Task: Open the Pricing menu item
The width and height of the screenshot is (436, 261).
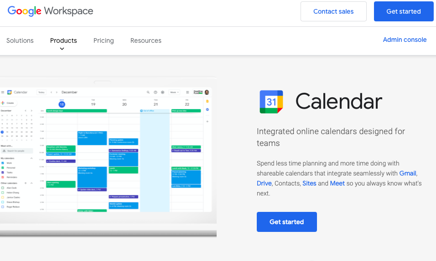Action: pyautogui.click(x=104, y=40)
